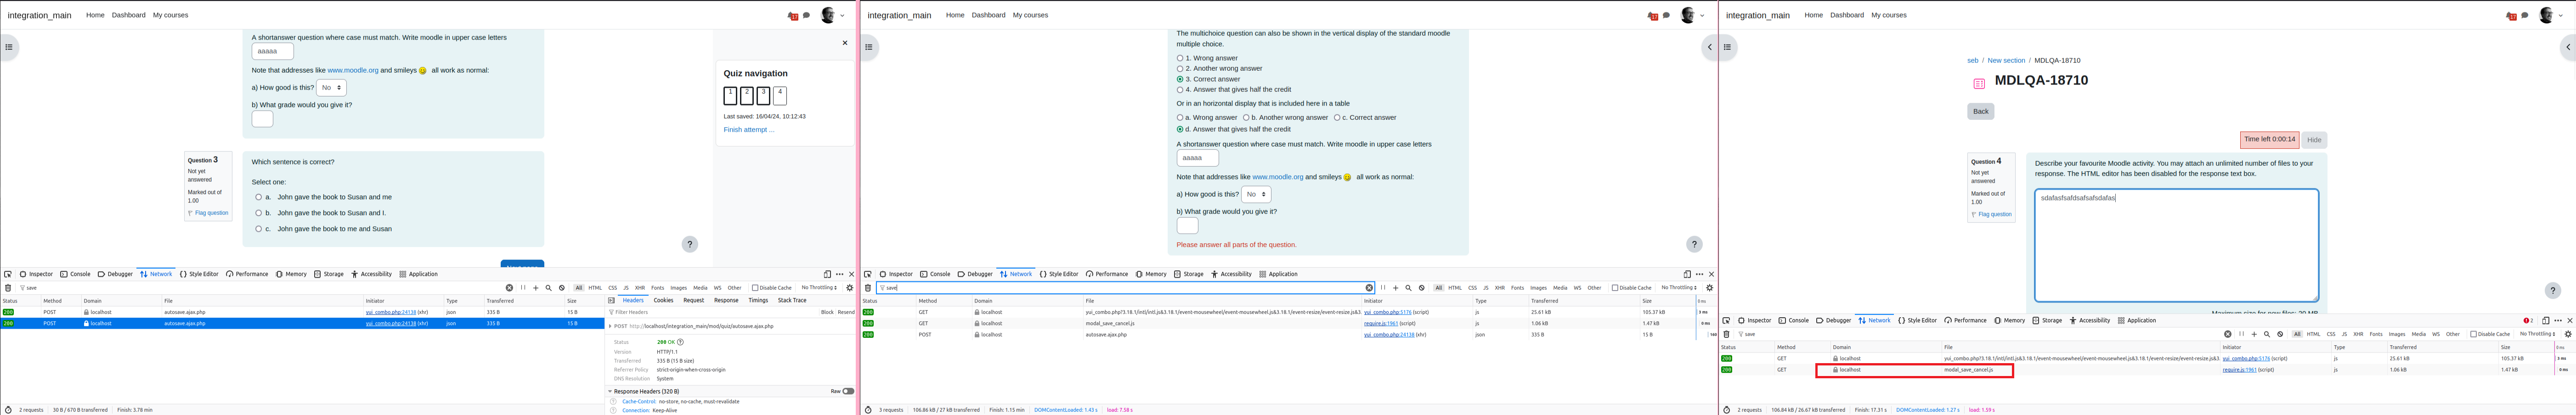Viewport: 2576px width, 415px height.
Task: Clear network log trash icon in left window
Action: click(x=8, y=288)
